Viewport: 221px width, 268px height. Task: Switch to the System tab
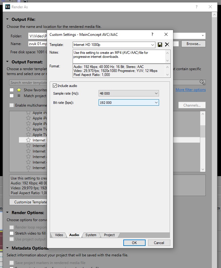[x=91, y=235]
